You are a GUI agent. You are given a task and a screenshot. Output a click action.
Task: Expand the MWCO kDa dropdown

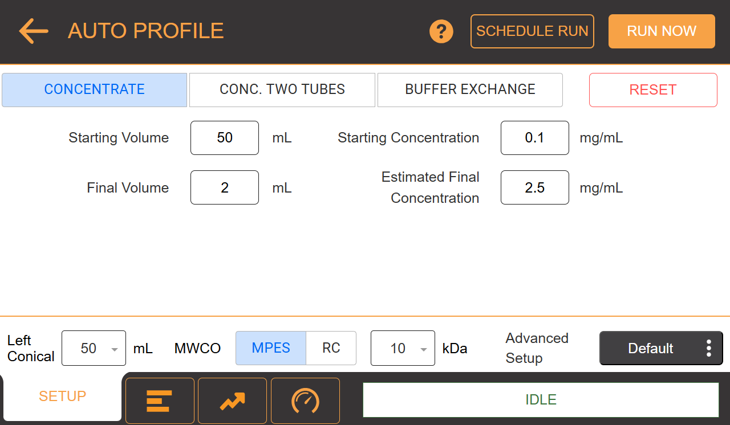pos(403,348)
